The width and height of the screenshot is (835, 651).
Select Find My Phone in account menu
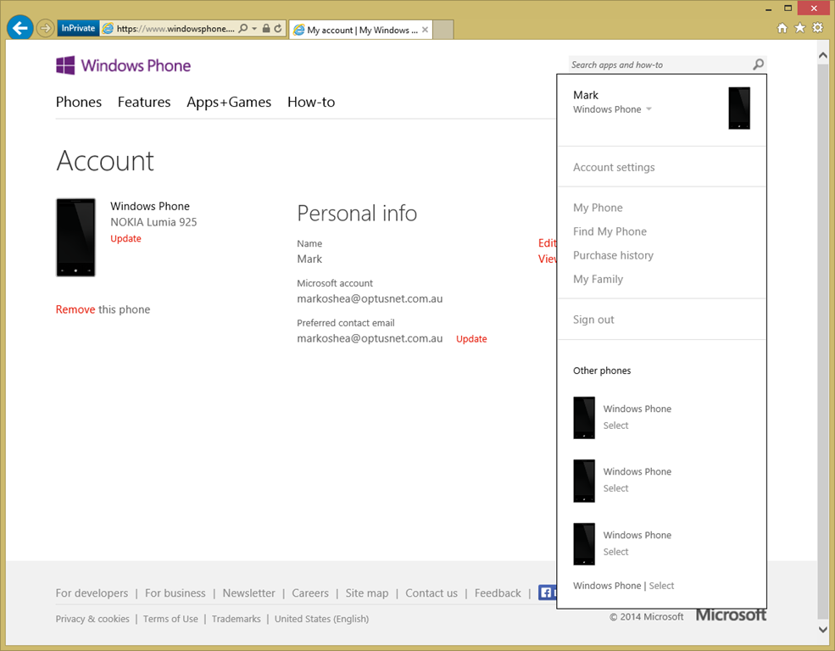tap(610, 231)
